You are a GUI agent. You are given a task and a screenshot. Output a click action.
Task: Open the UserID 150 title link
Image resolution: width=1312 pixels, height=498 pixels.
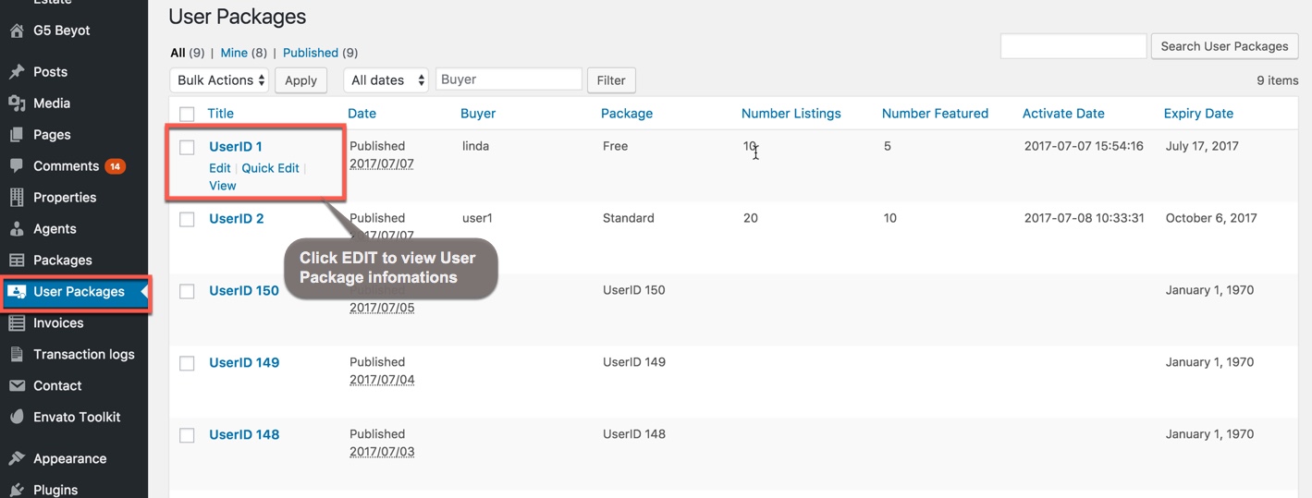click(x=244, y=291)
